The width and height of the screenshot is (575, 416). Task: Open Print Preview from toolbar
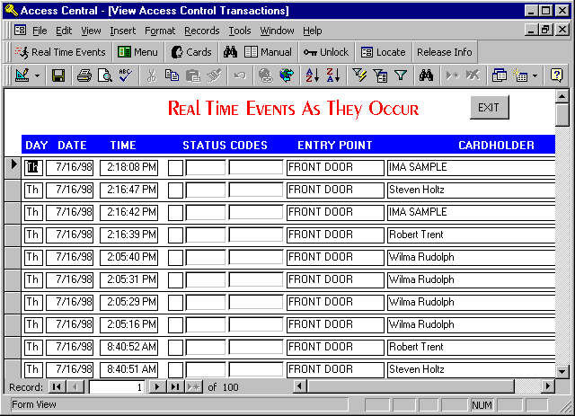pos(104,75)
